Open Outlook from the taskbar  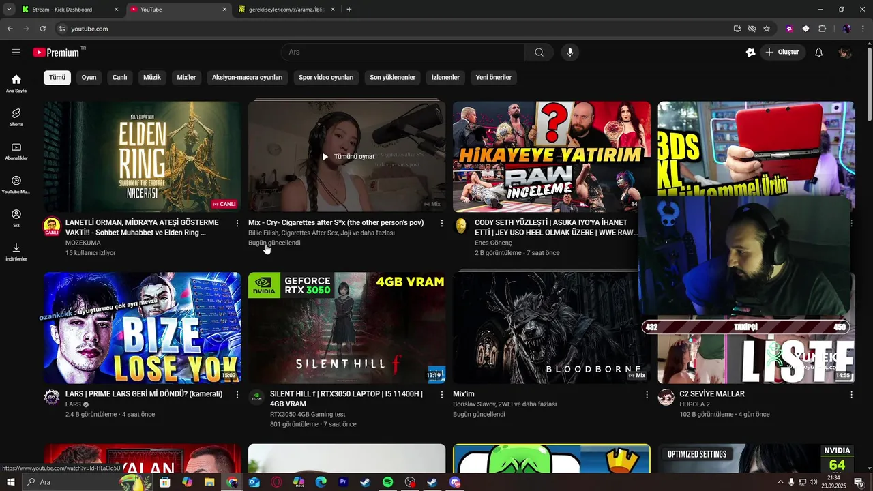click(254, 482)
